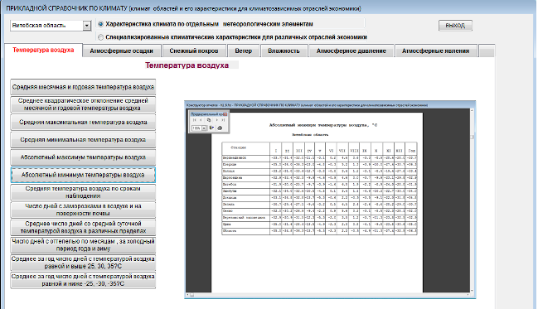The height and width of the screenshot is (309, 538).
Task: Select the 'Полоцк' station row in table
Action: [x=319, y=171]
